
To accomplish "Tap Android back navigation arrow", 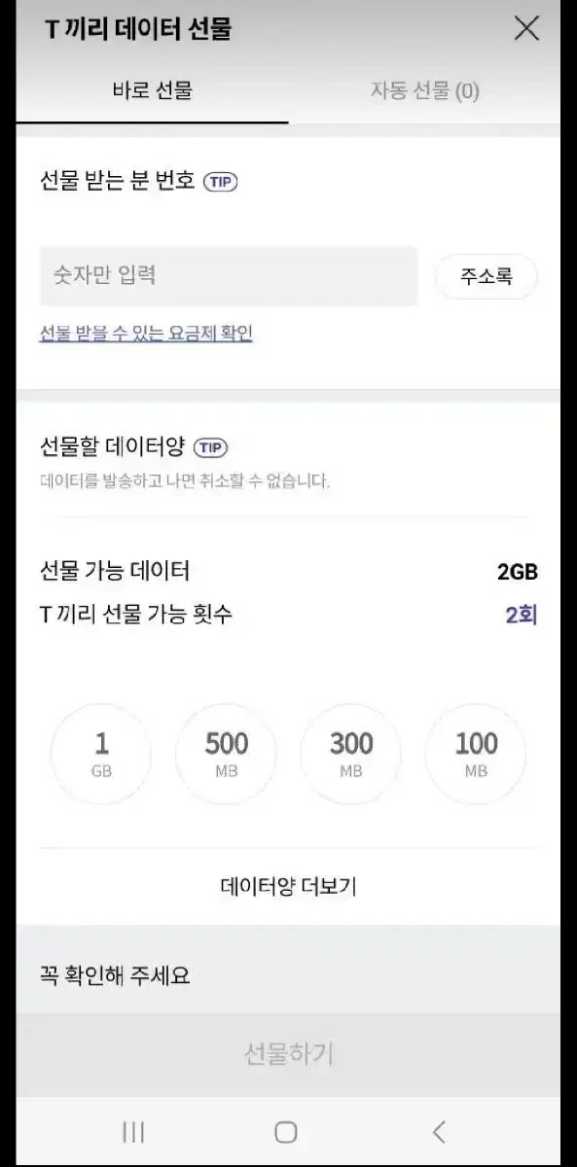I will [x=439, y=1131].
